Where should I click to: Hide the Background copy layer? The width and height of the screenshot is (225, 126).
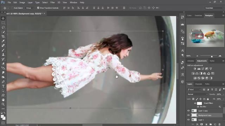[188, 115]
